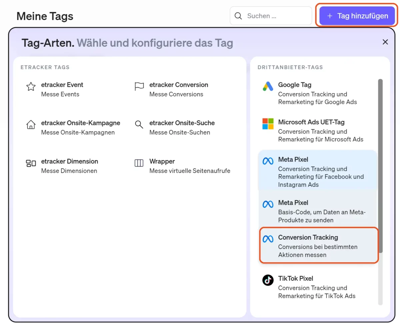Choose the TikTok Pixel entry

(318, 287)
